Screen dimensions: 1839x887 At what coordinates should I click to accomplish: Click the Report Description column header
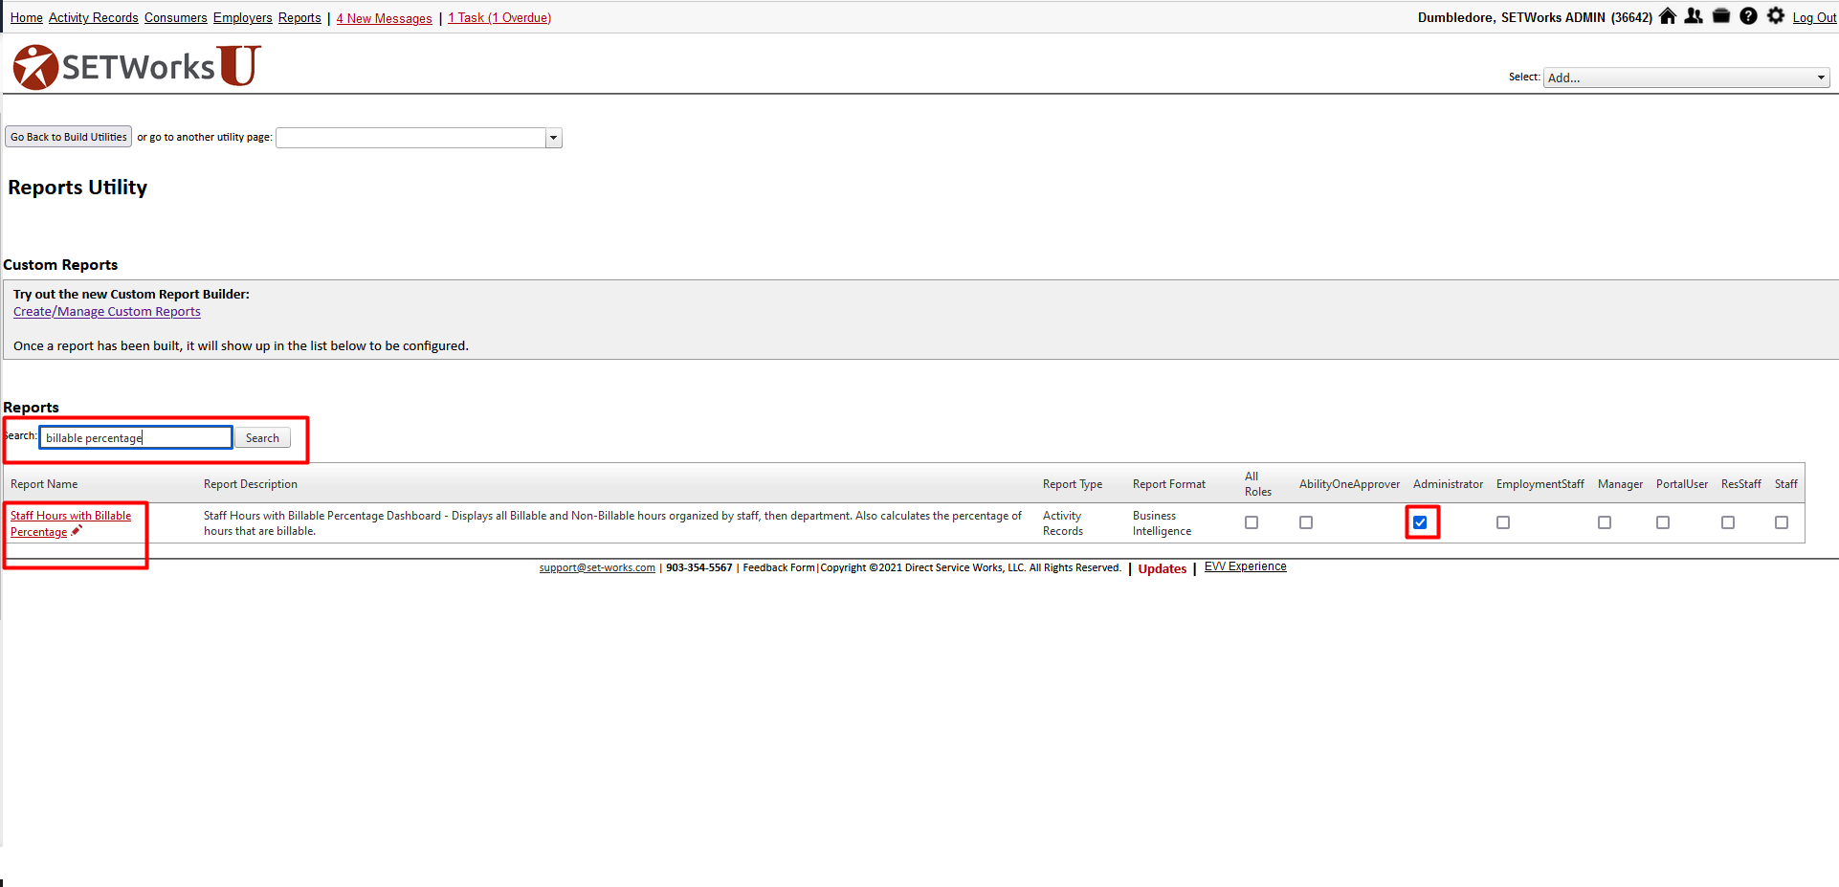(x=251, y=484)
